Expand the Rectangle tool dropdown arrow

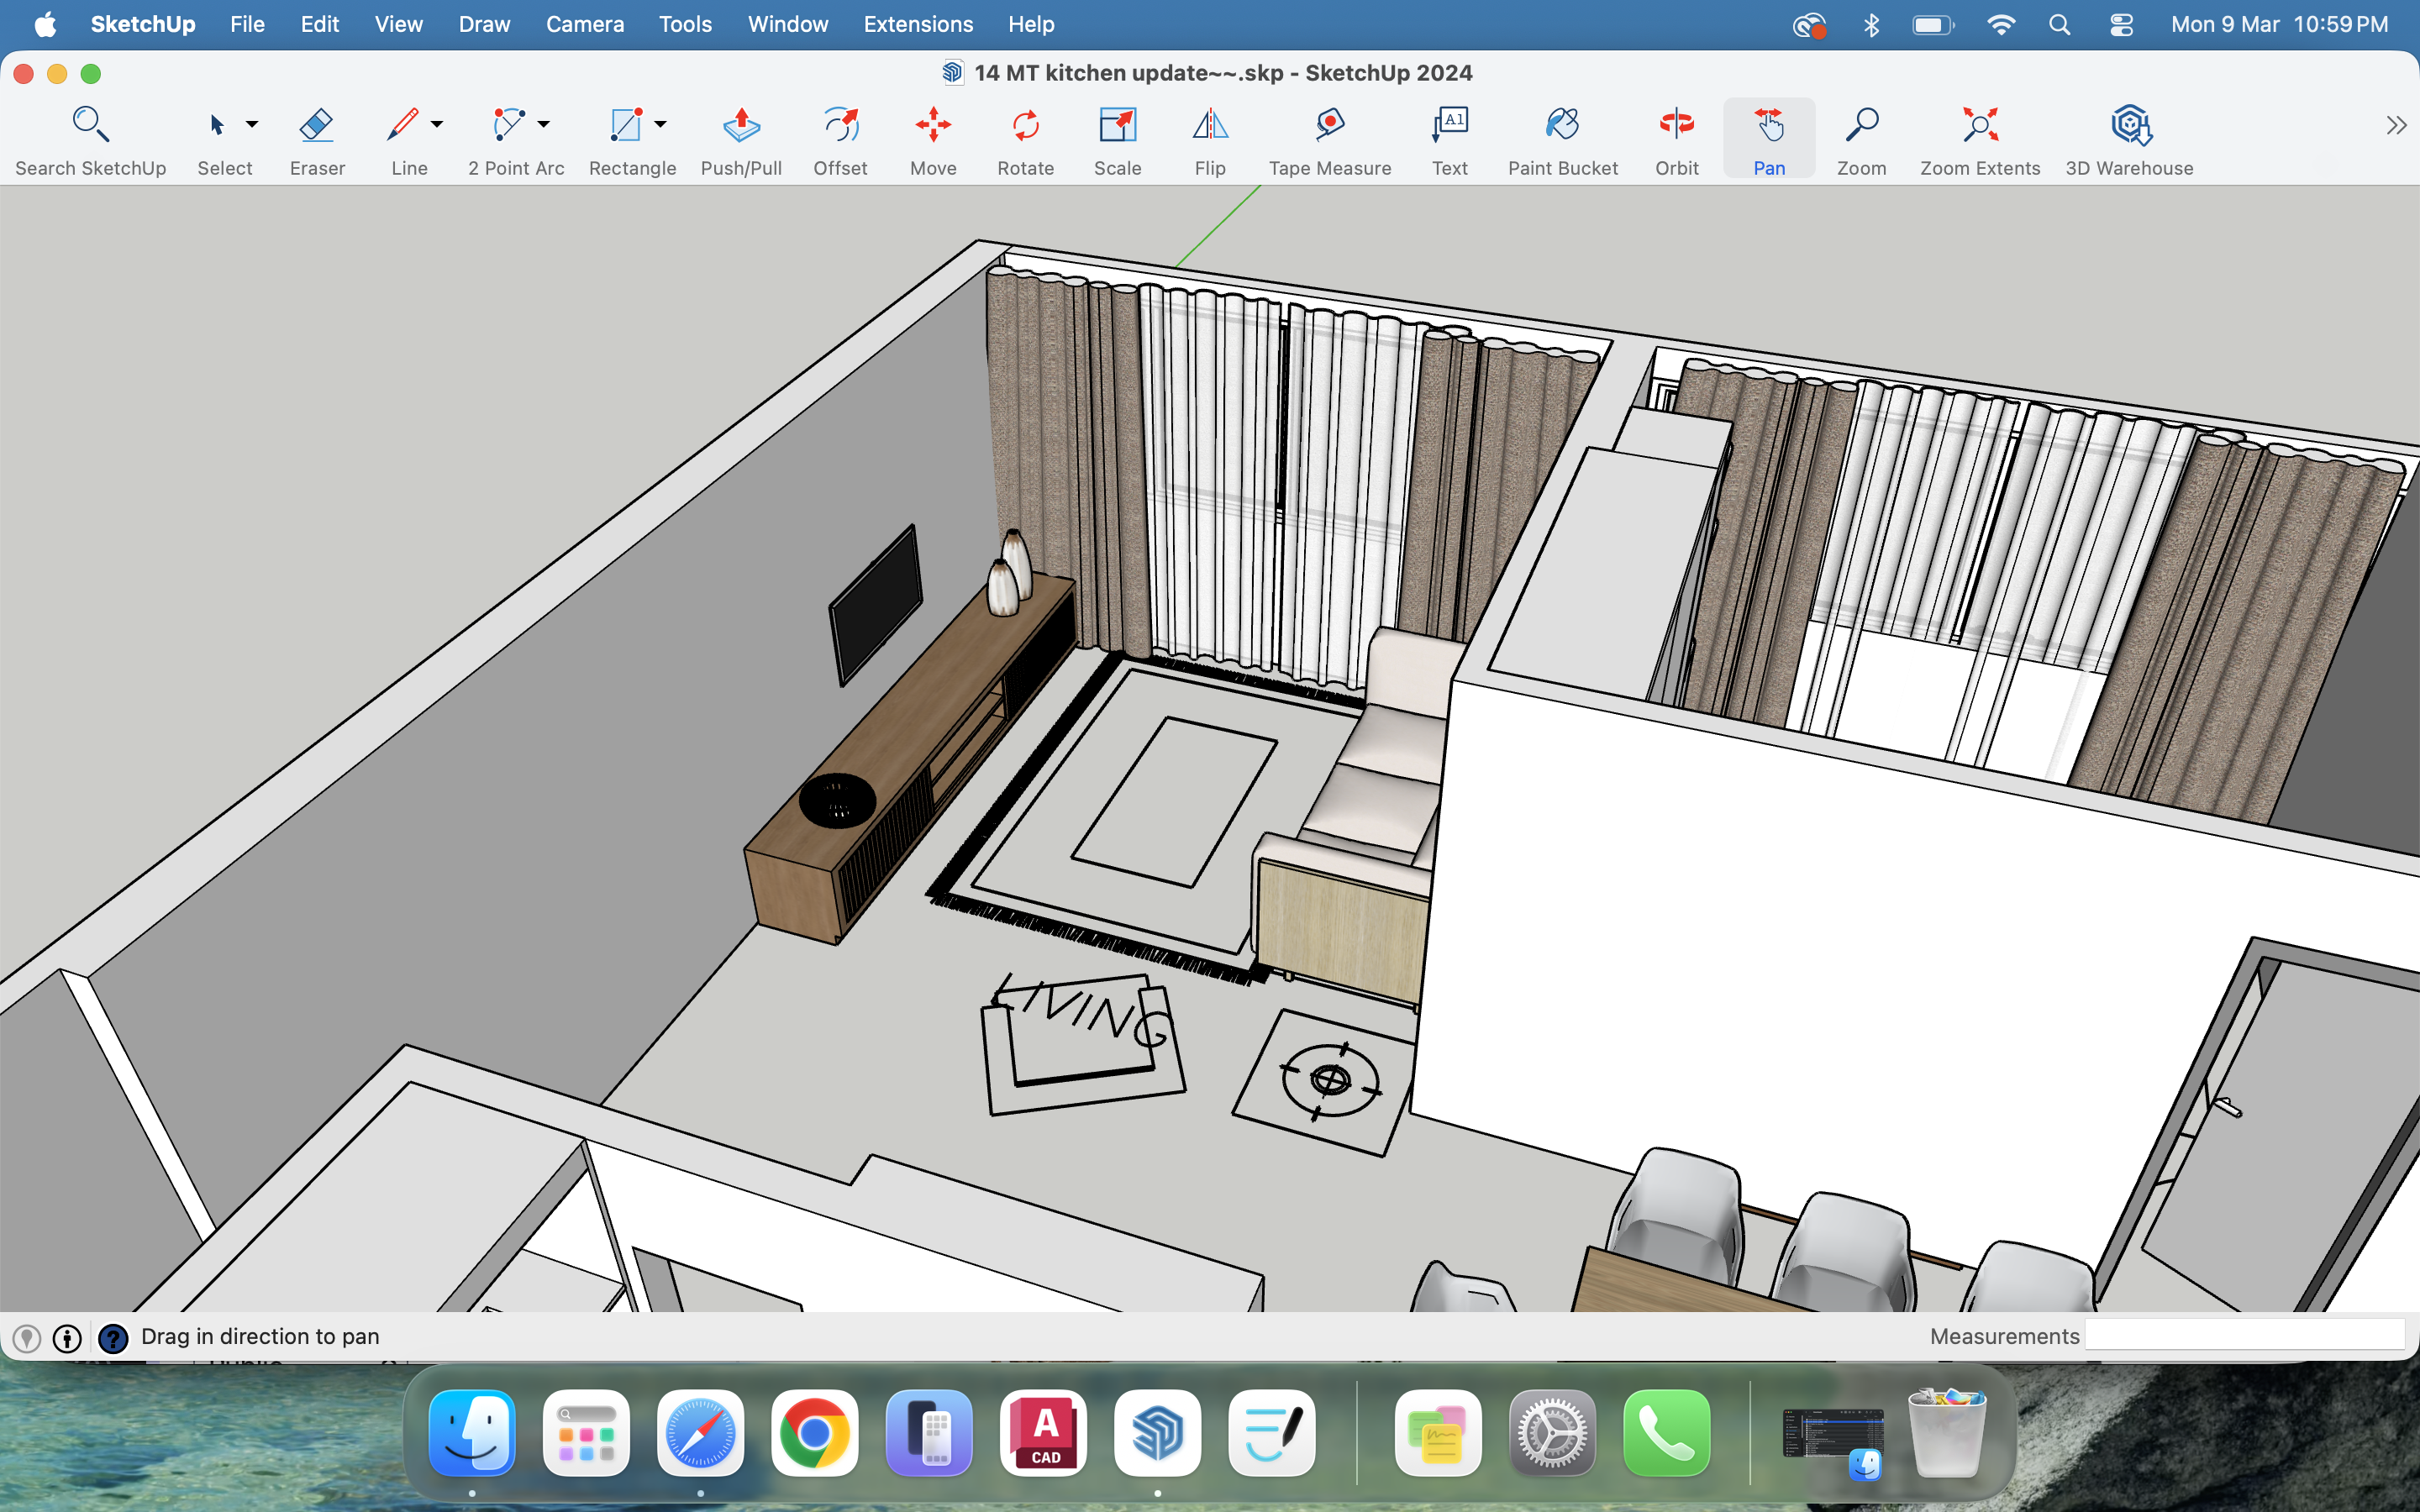660,124
